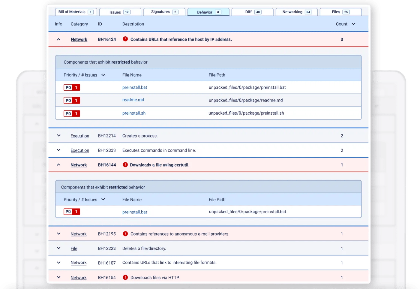420x289 pixels.
Task: Sort Priority / # Issues in BH16144 components table
Action: point(103,199)
